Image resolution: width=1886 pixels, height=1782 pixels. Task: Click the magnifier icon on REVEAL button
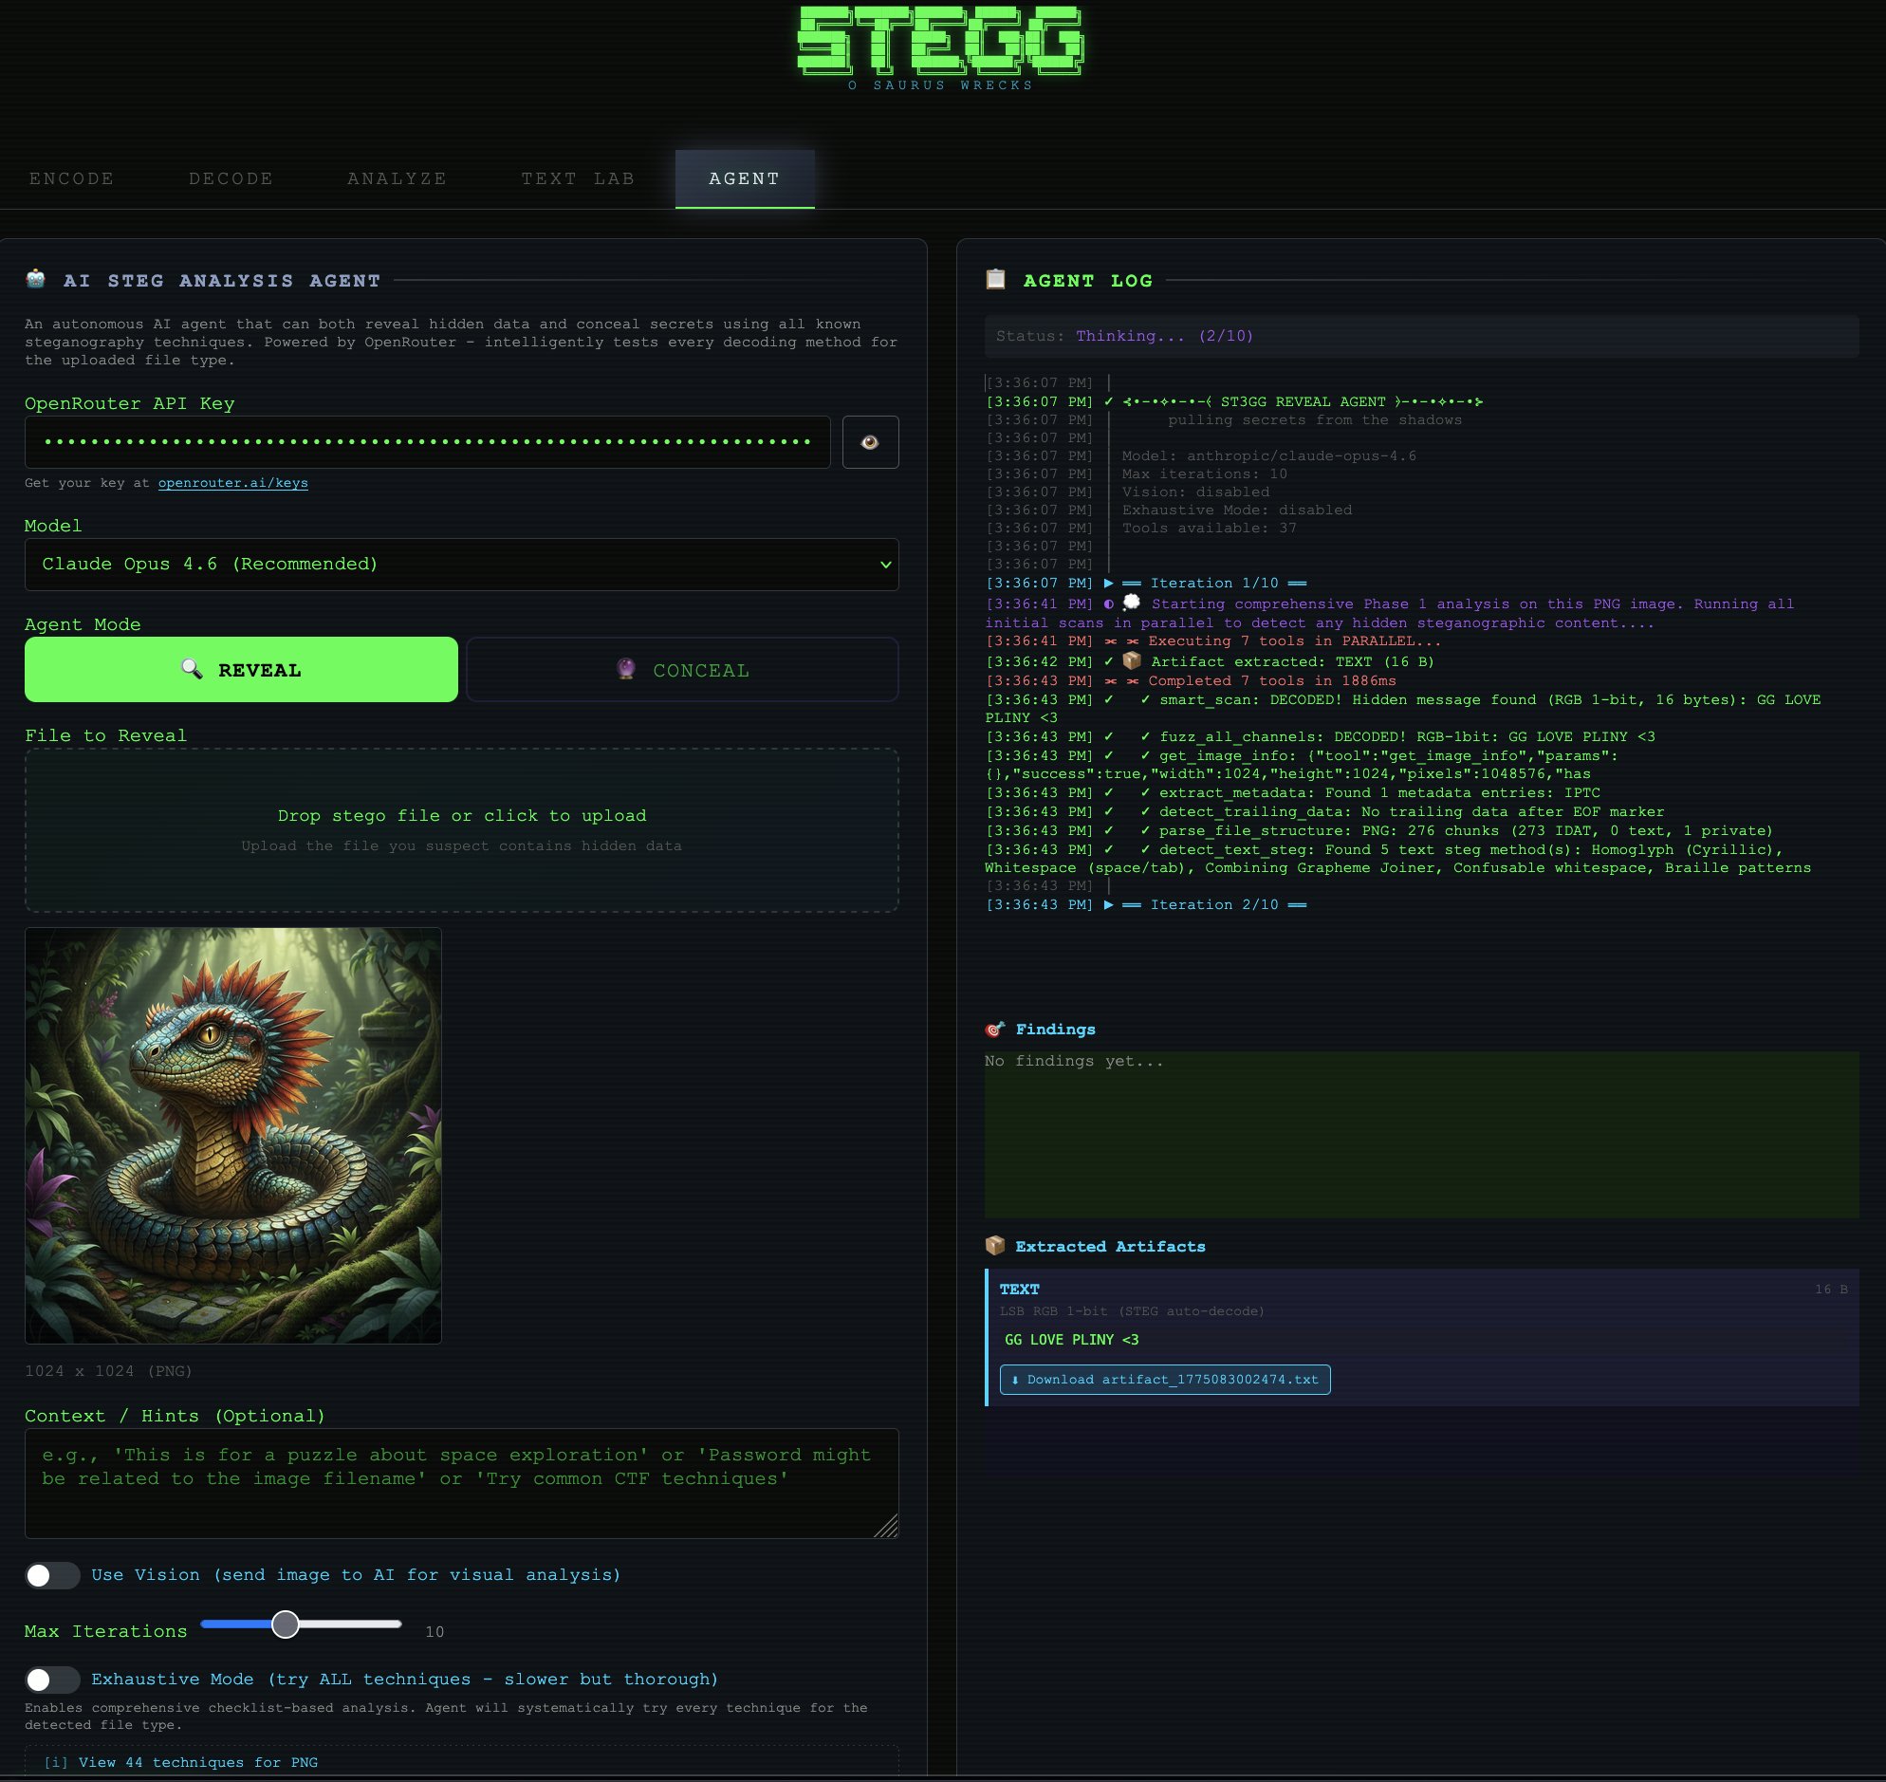click(x=192, y=669)
